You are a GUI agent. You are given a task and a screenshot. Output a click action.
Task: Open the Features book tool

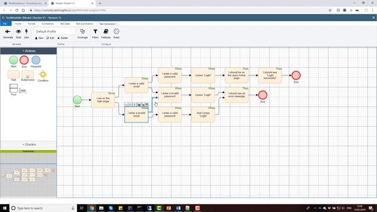(x=106, y=31)
